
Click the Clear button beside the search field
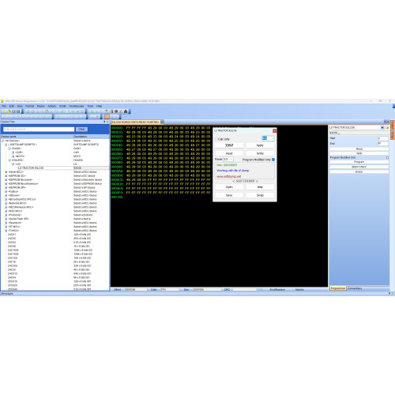(81, 130)
